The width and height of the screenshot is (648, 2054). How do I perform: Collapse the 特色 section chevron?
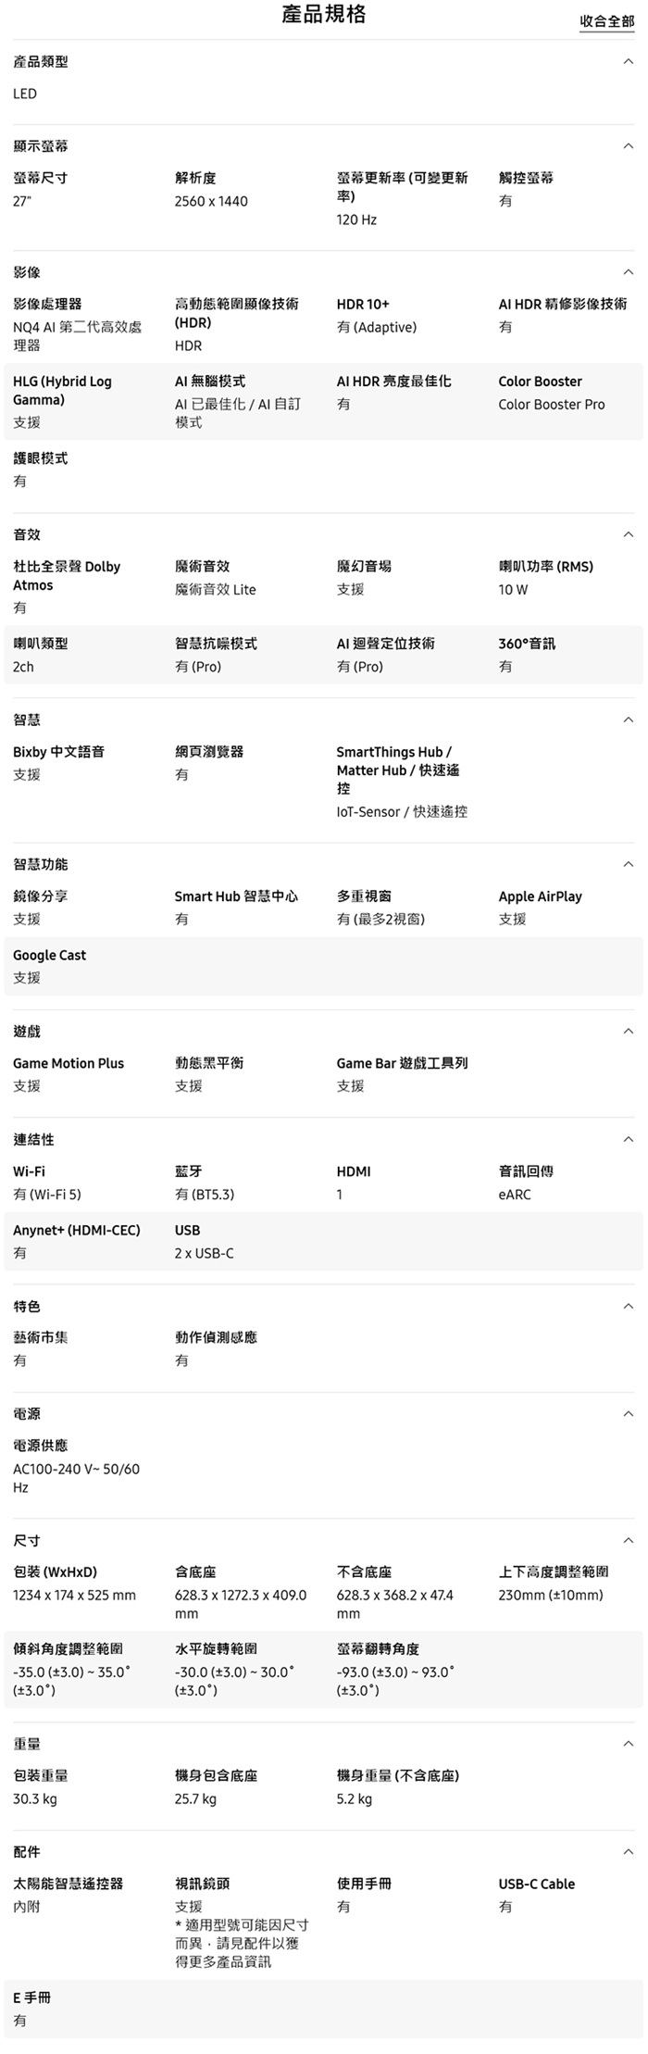(629, 1306)
